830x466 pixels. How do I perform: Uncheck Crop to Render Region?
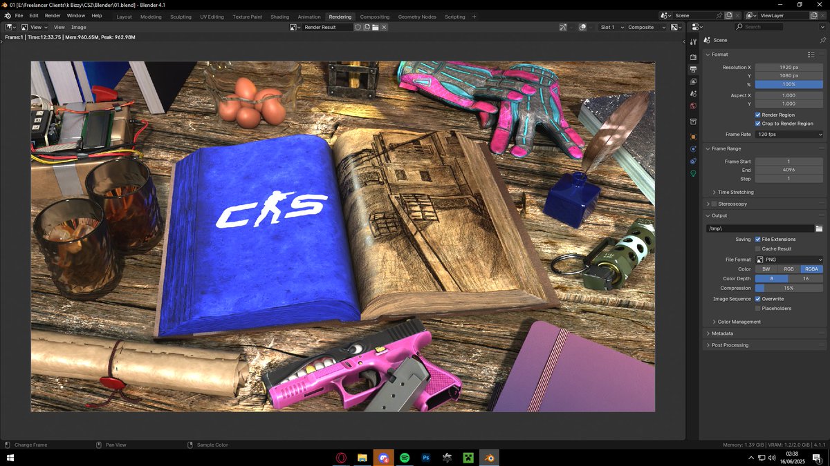tap(757, 124)
